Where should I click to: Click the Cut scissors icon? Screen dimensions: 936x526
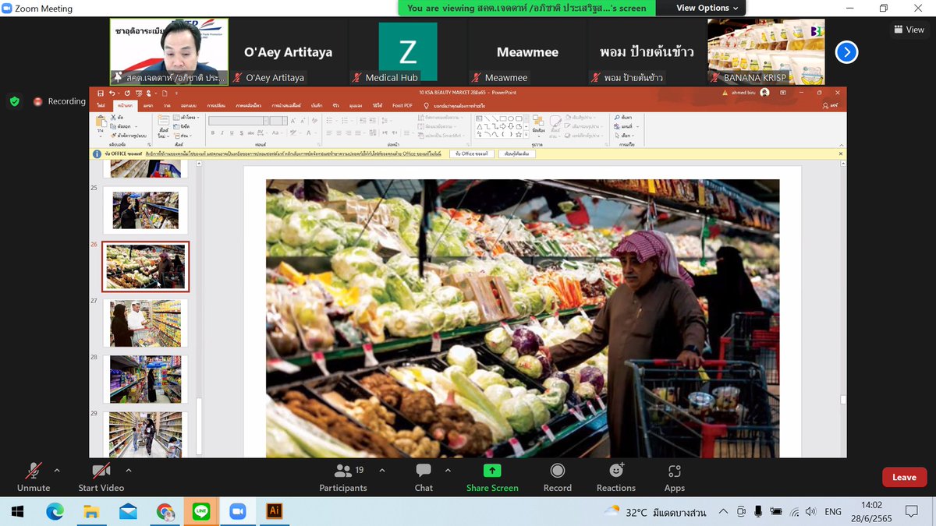click(x=113, y=118)
